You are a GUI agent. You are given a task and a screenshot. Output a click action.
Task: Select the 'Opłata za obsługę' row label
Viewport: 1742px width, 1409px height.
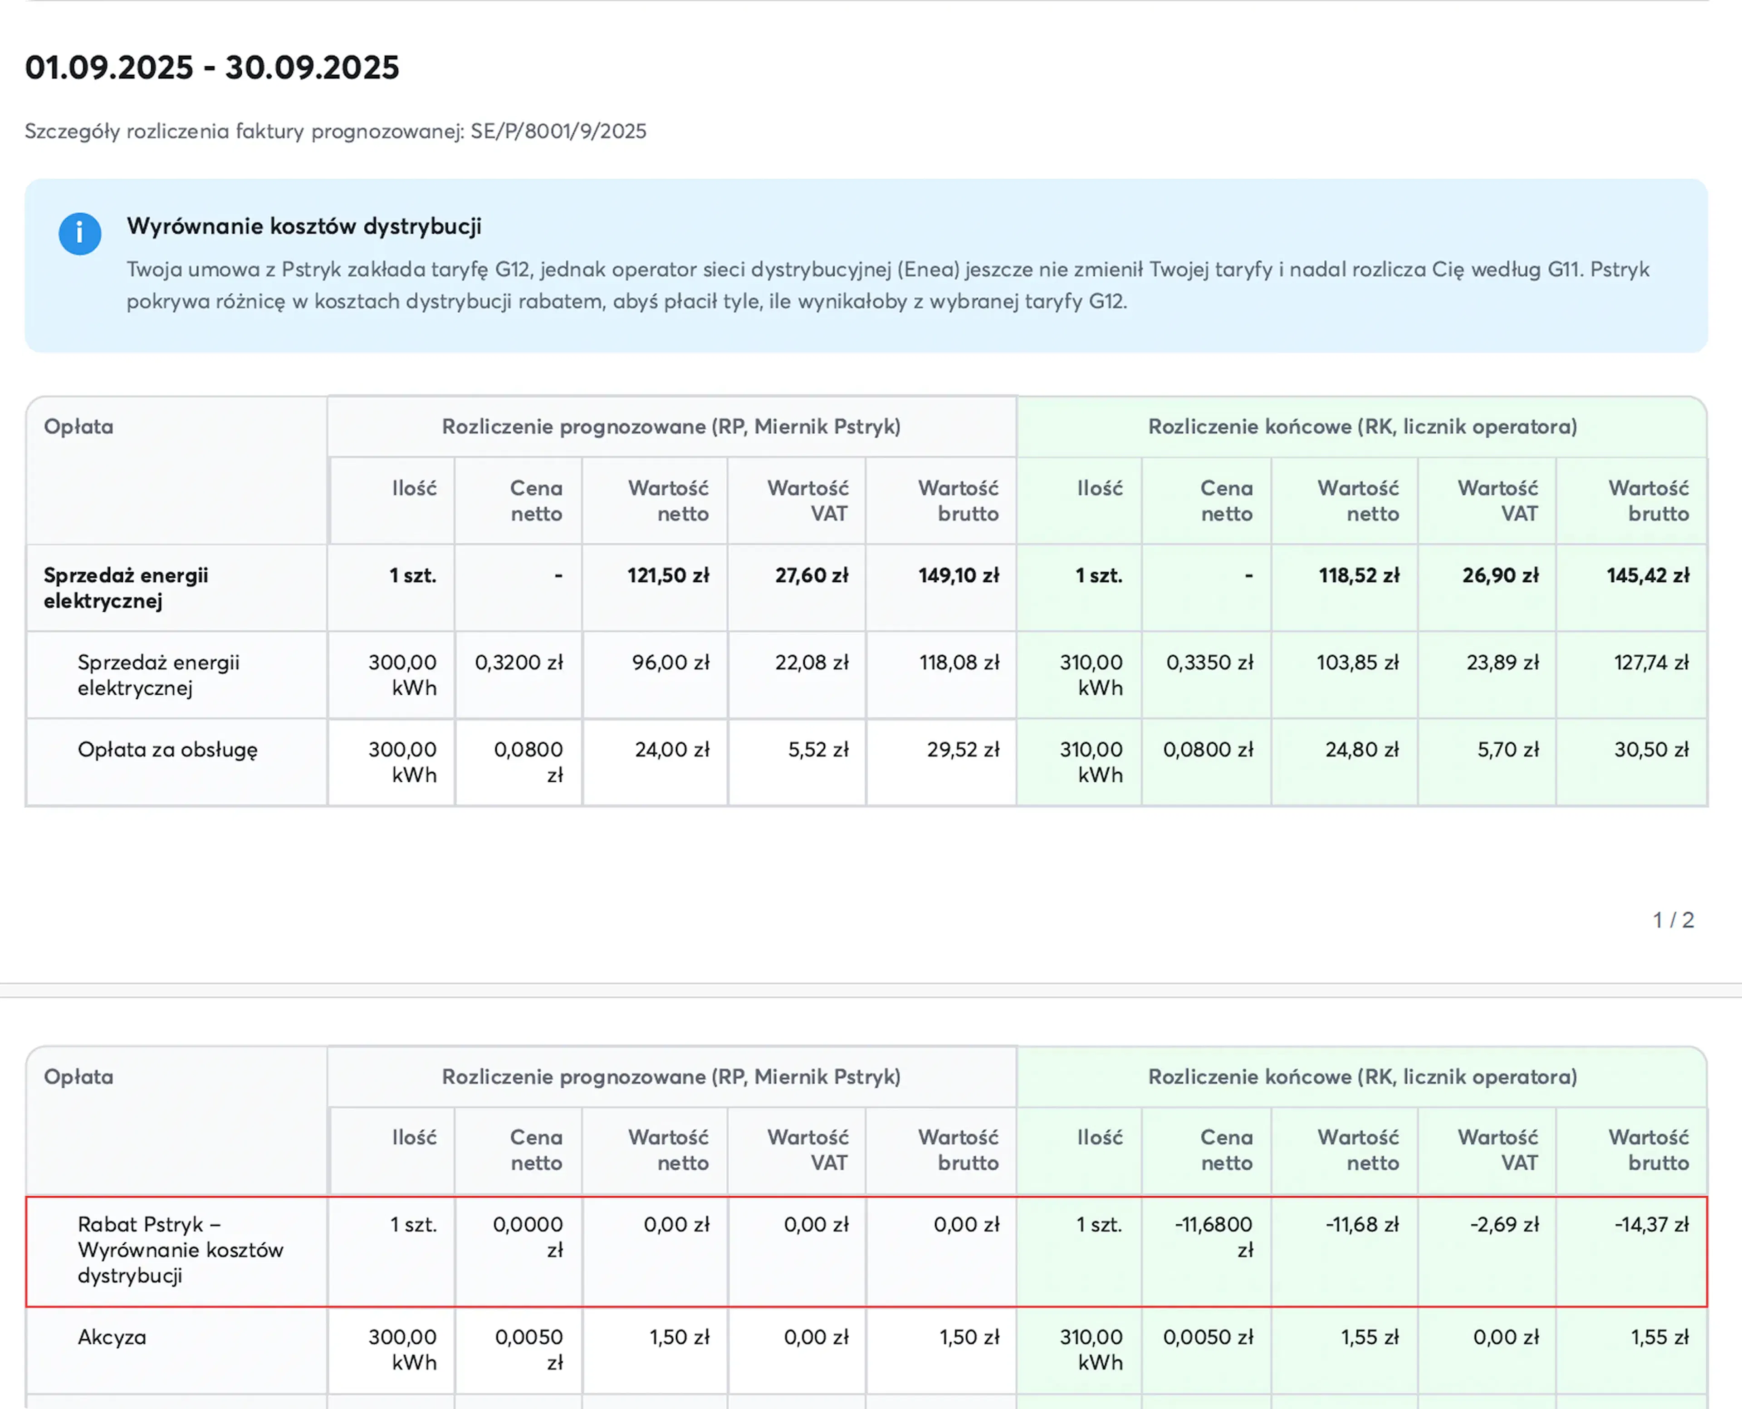[x=167, y=749]
